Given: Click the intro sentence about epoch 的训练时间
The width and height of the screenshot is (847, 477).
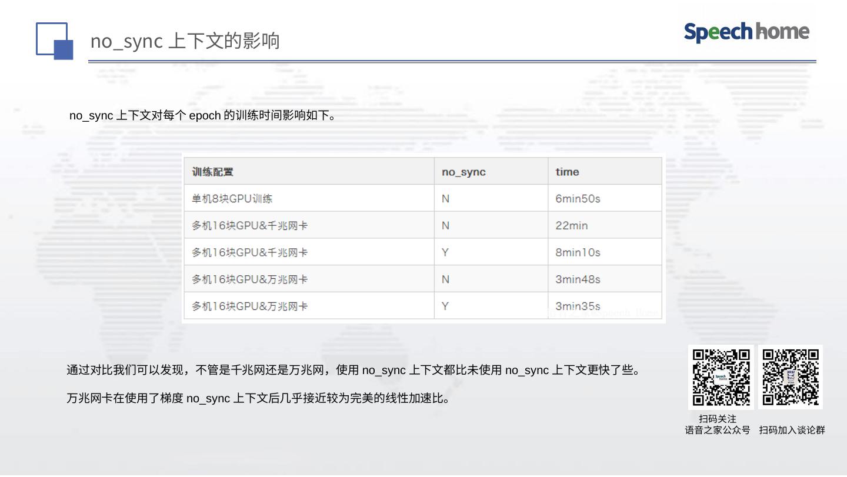Looking at the screenshot, I should 204,116.
